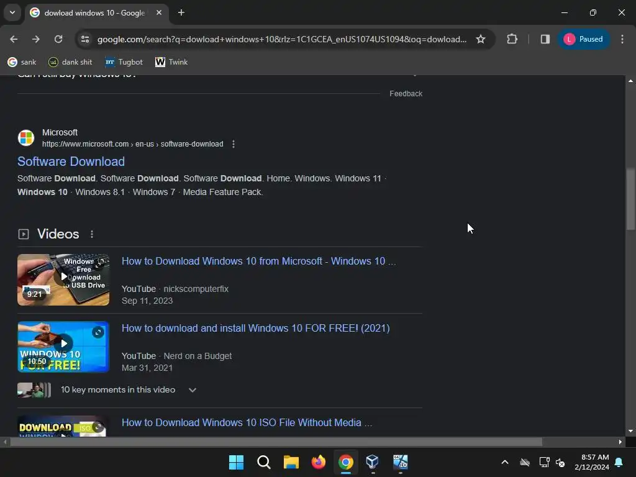636x477 pixels.
Task: Click the key moments preview thumbnail
Action: 34,390
